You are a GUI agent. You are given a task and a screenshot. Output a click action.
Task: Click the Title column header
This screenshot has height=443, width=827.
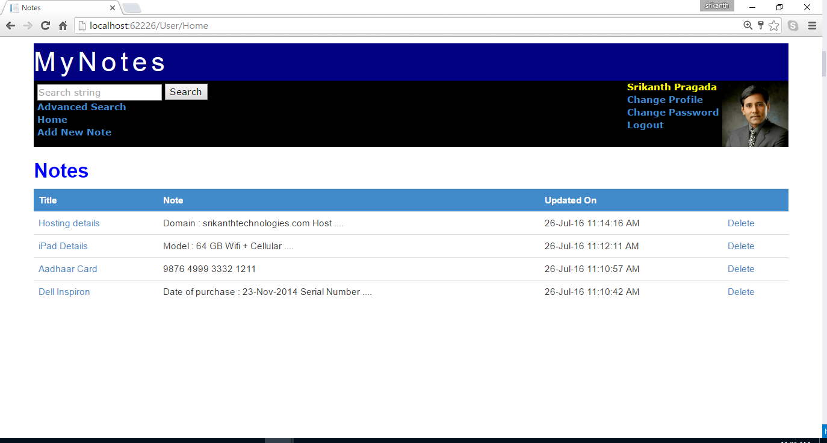click(x=48, y=200)
